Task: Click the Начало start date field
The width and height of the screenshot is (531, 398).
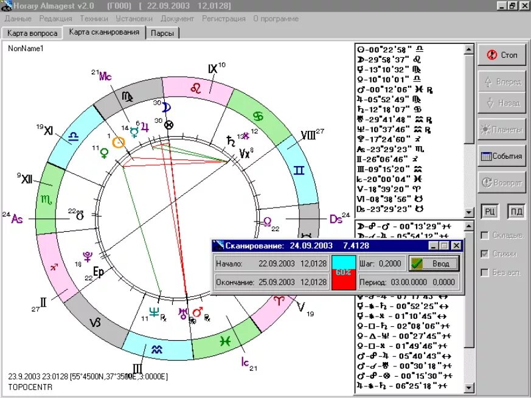Action: point(272,264)
